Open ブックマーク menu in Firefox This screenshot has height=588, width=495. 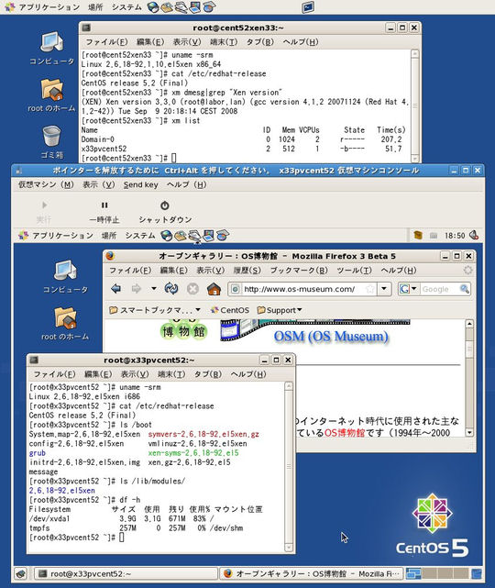point(299,270)
